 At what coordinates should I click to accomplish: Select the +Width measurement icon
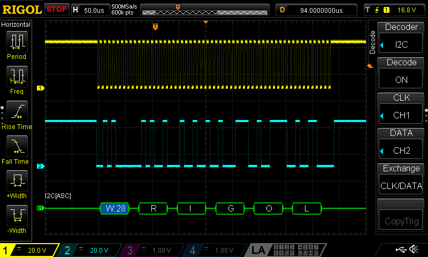[x=17, y=180]
